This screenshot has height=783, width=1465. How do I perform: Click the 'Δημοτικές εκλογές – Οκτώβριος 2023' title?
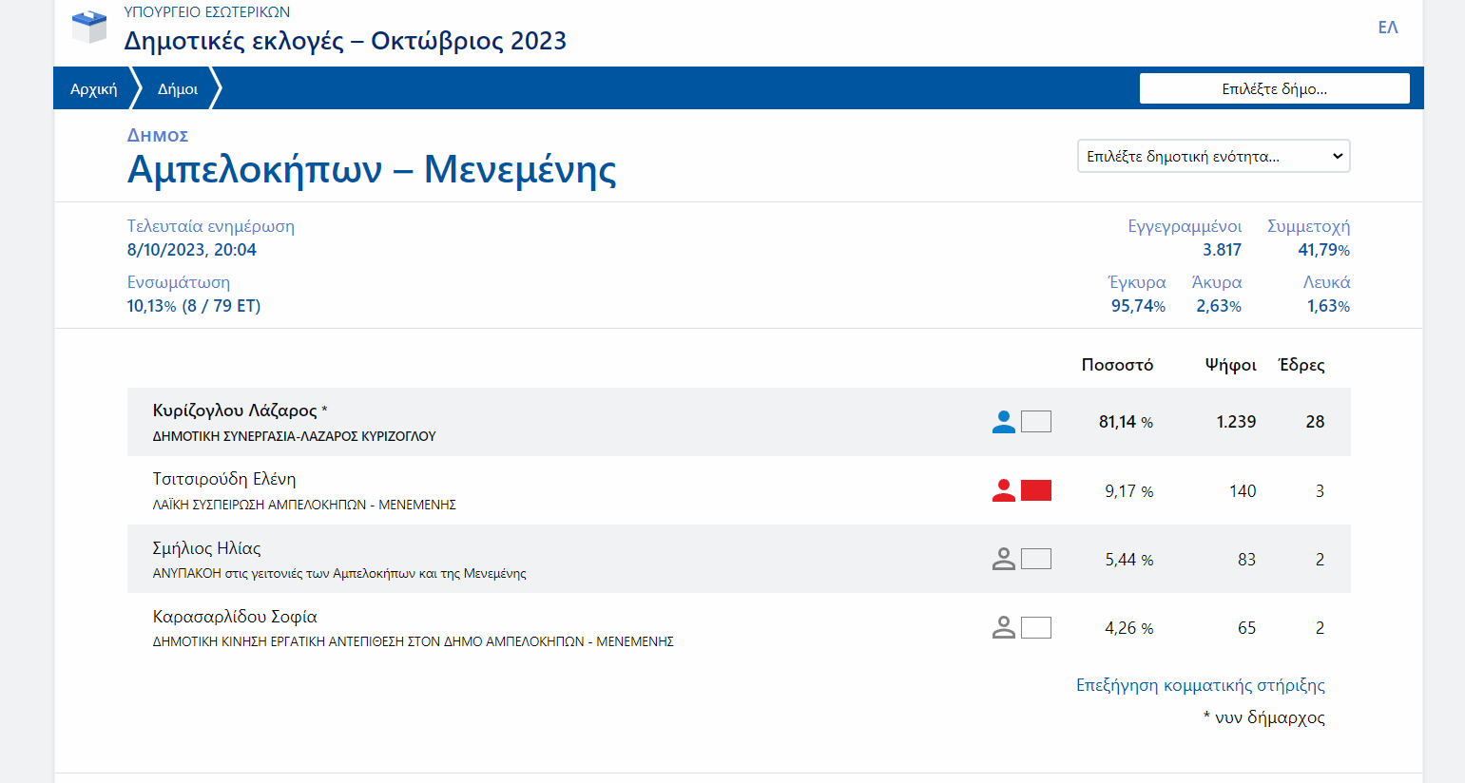point(345,41)
